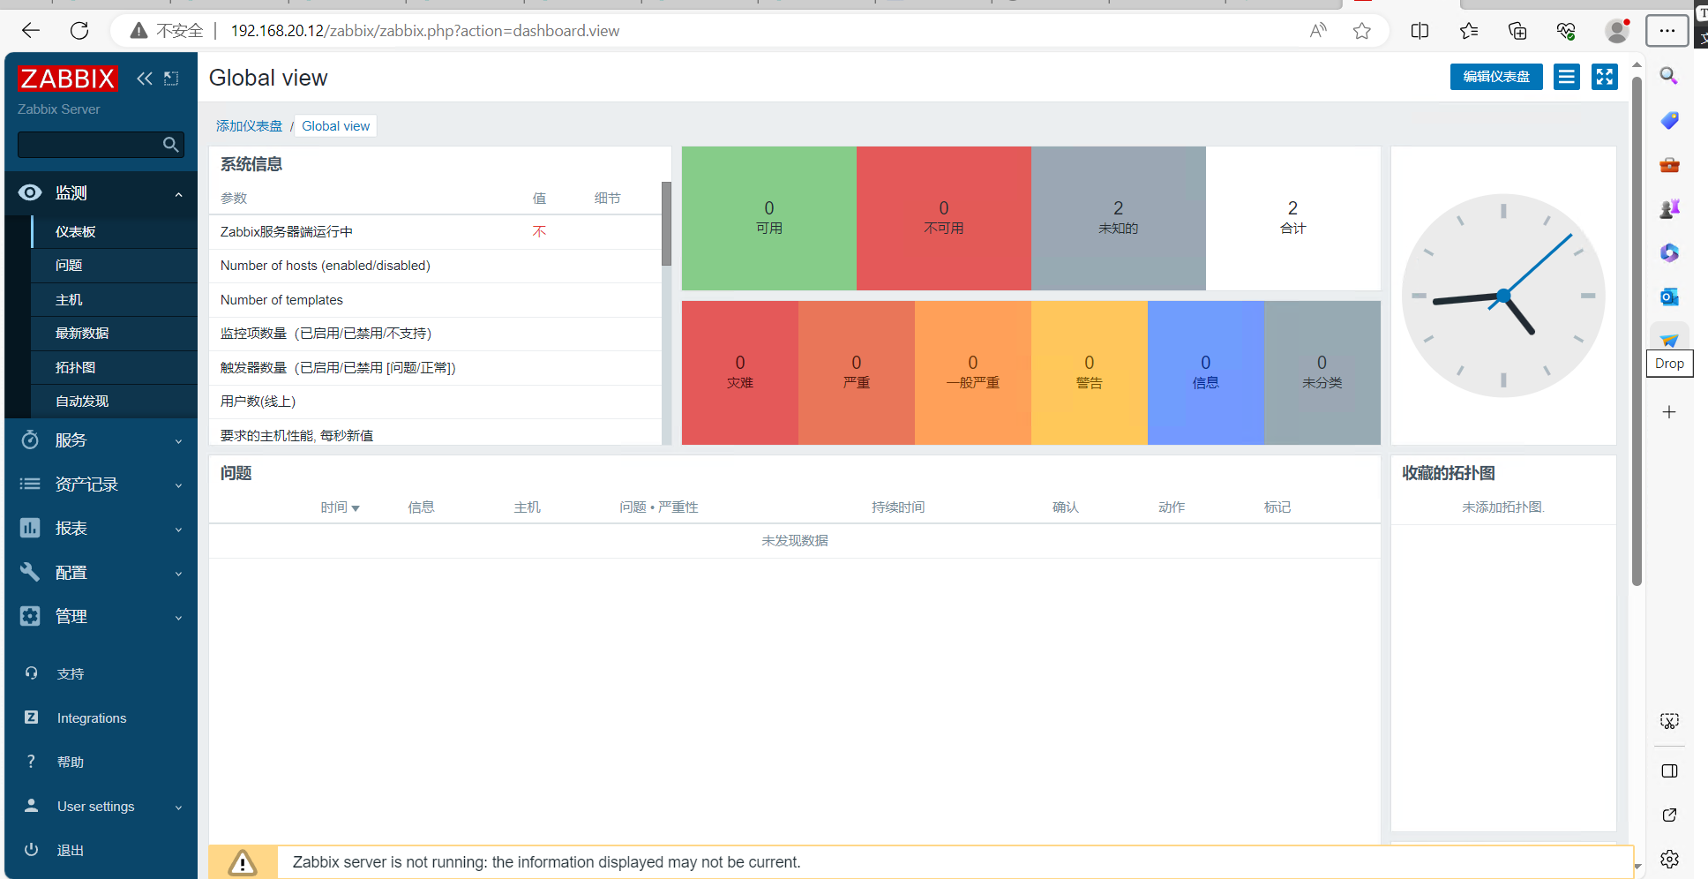The height and width of the screenshot is (879, 1708).
Task: Click the 编辑仪表盘 button
Action: tap(1496, 77)
